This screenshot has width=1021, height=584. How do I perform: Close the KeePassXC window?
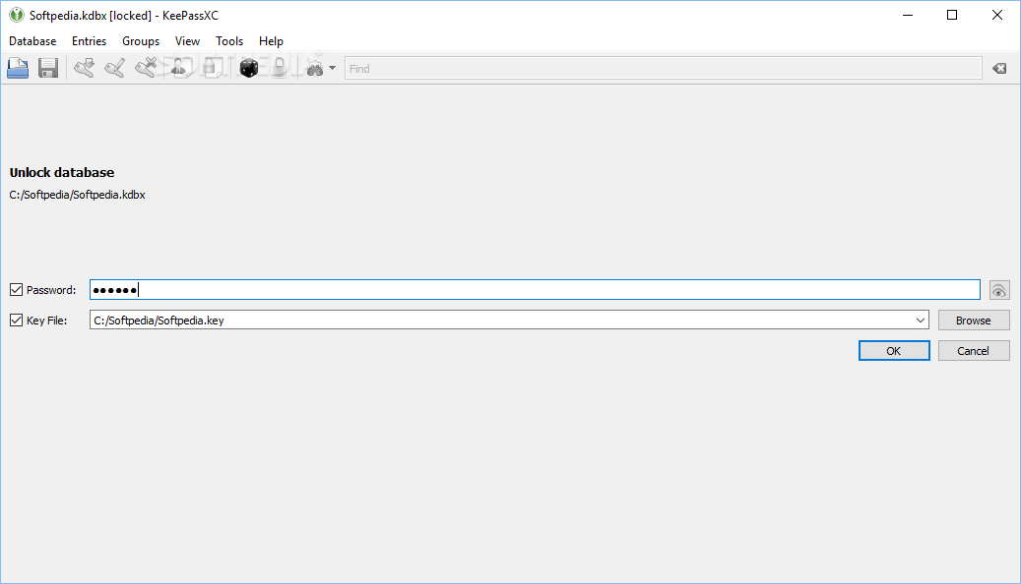click(997, 15)
